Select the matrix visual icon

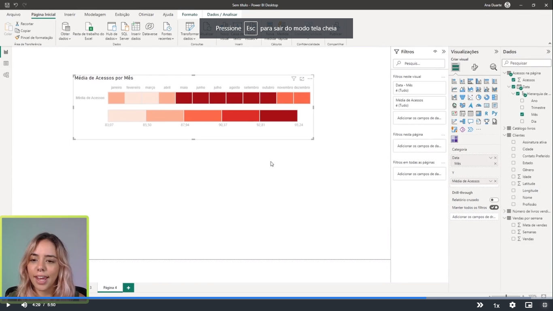pos(479,114)
